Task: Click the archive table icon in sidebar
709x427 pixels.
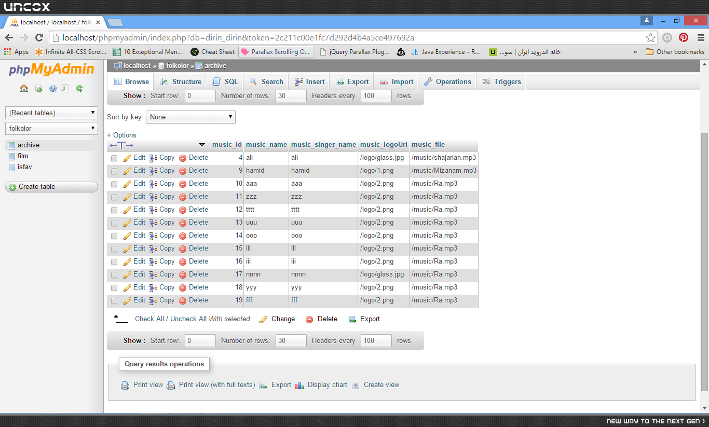Action: click(11, 145)
